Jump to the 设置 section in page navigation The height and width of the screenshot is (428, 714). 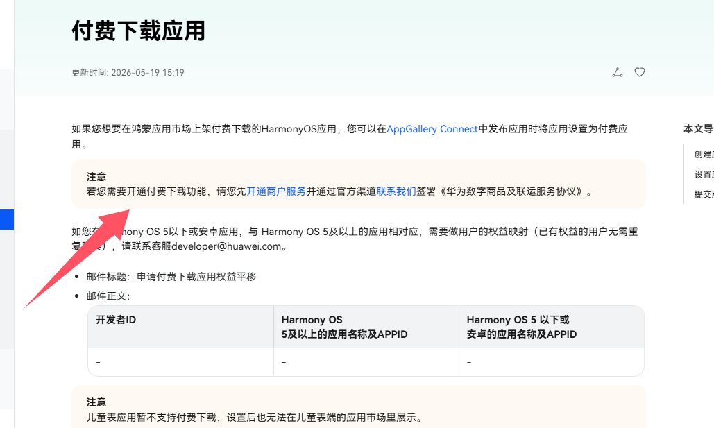point(704,174)
